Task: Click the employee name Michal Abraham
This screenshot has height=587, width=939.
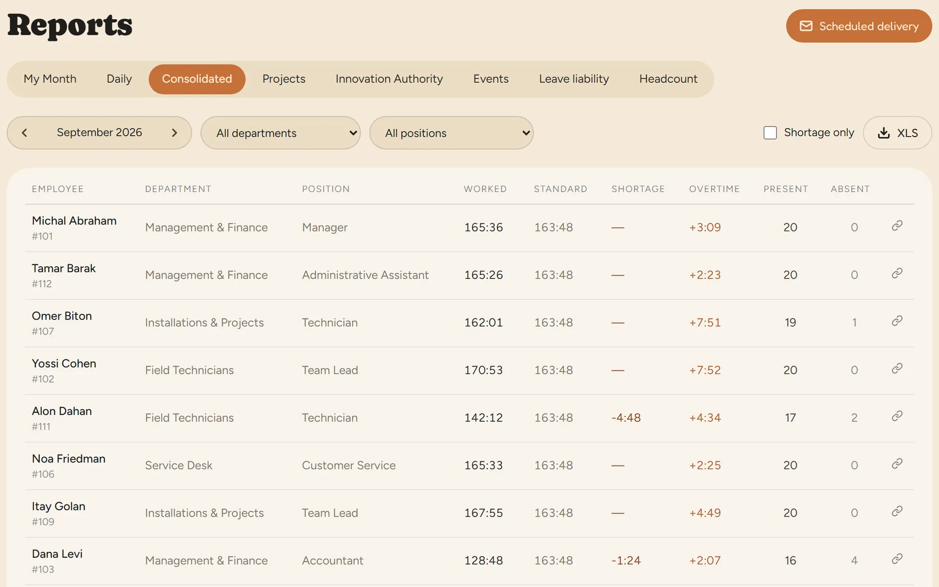Action: [x=74, y=221]
